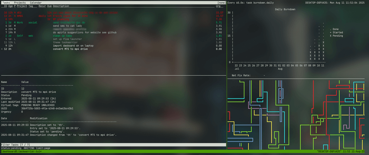
Task: Click the 1.80 urgency value
Action: pos(219,42)
